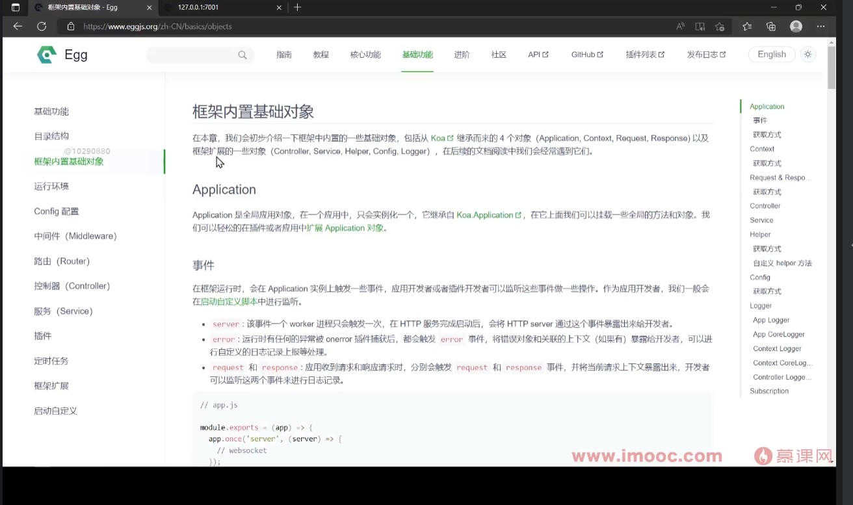Screen dimensions: 853x505
Task: Jump to Context via the right outline
Action: pos(761,149)
